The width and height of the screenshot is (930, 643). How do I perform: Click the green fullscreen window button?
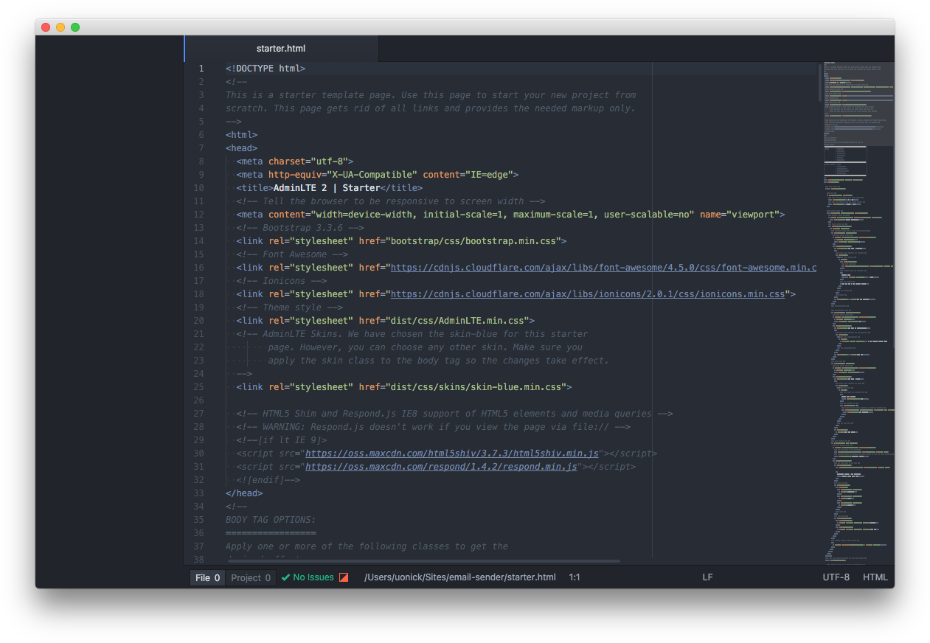coord(75,27)
